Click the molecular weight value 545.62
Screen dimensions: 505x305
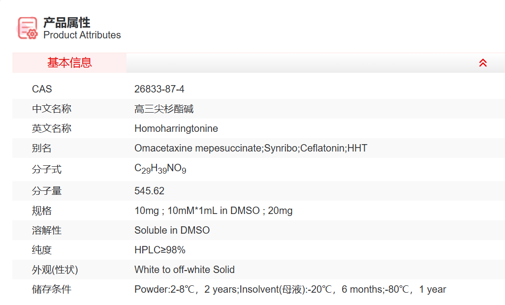(x=149, y=191)
